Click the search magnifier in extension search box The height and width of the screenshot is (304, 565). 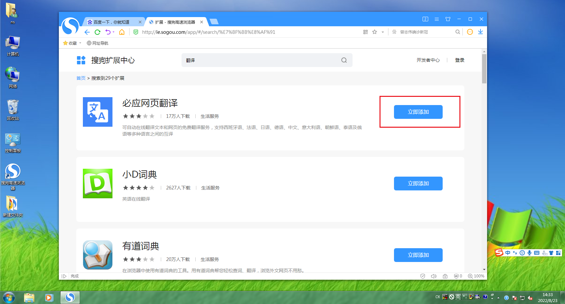pyautogui.click(x=344, y=60)
